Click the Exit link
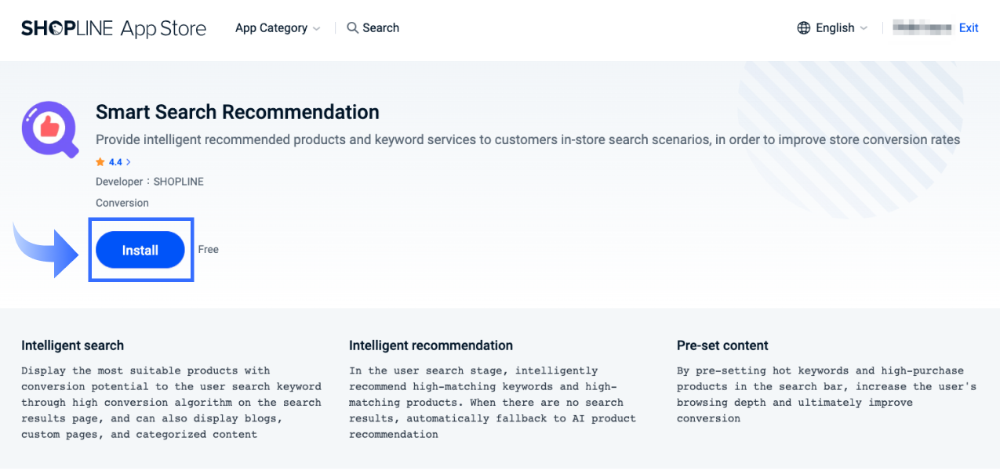The width and height of the screenshot is (1000, 470). click(969, 27)
